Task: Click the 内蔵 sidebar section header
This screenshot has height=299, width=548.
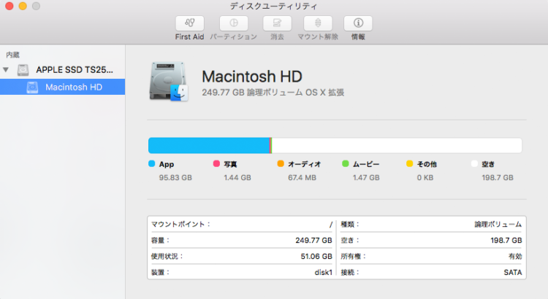Action: 13,55
